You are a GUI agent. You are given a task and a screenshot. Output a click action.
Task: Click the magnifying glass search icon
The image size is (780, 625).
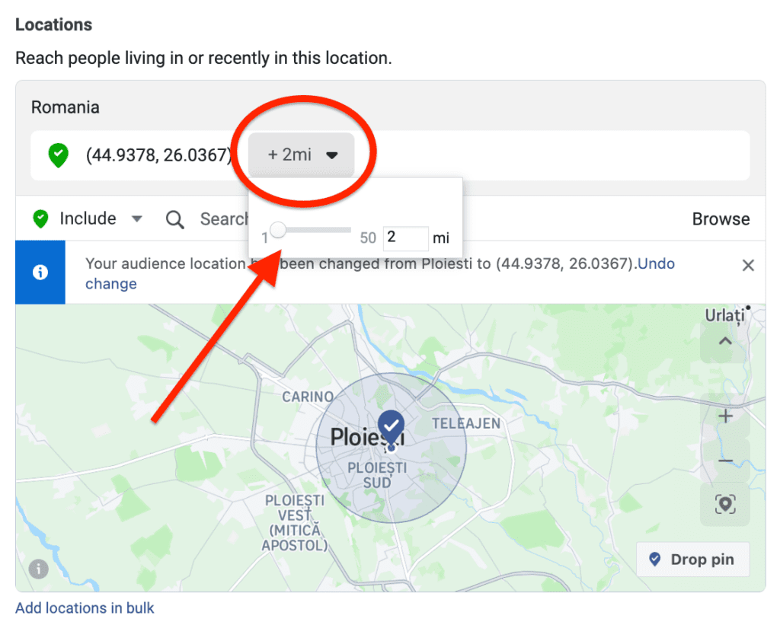(174, 219)
